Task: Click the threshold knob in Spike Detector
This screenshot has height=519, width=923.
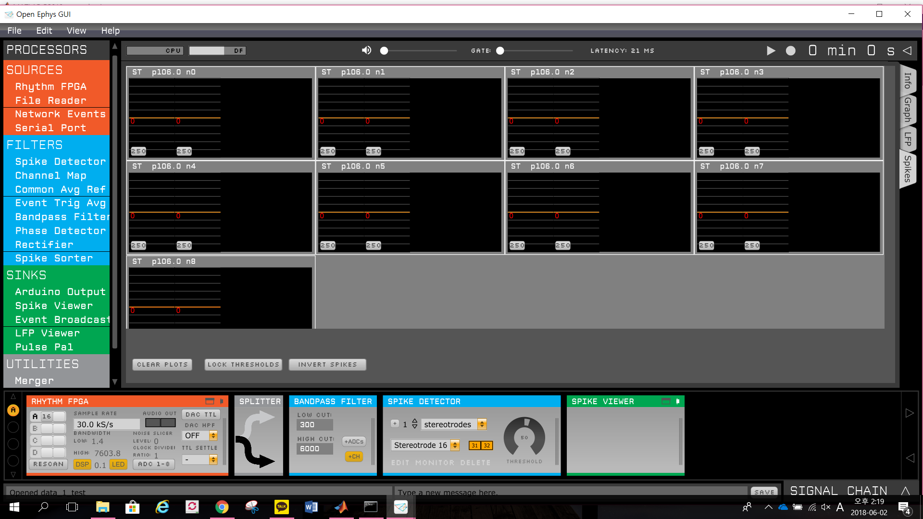Action: pyautogui.click(x=524, y=436)
